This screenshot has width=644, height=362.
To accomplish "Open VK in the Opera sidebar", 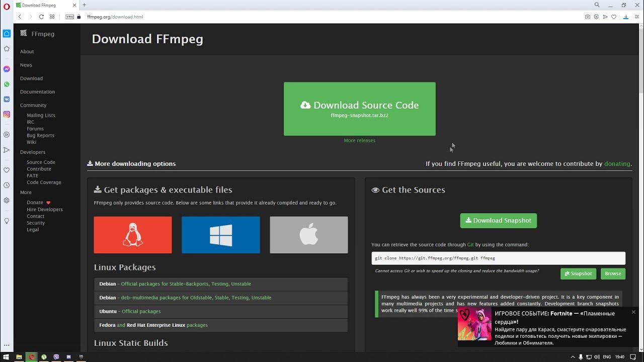I will coord(7,100).
